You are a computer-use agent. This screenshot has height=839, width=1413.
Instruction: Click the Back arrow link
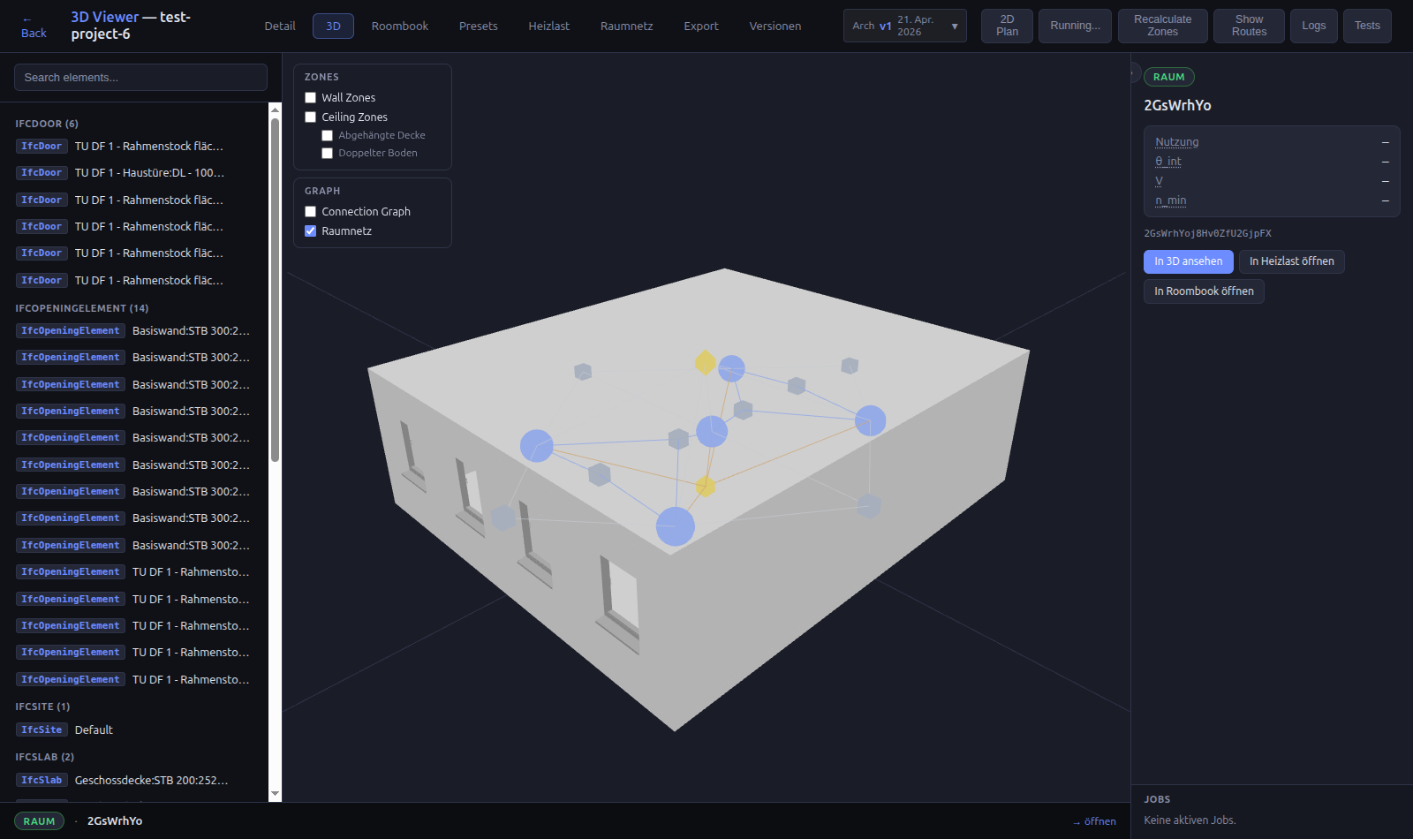[x=34, y=26]
